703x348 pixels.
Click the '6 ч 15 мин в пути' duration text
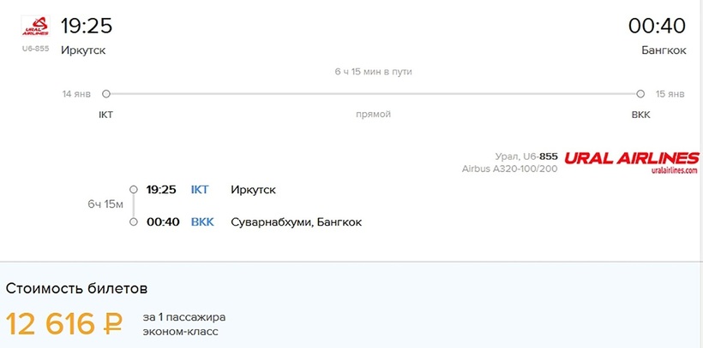pos(373,72)
